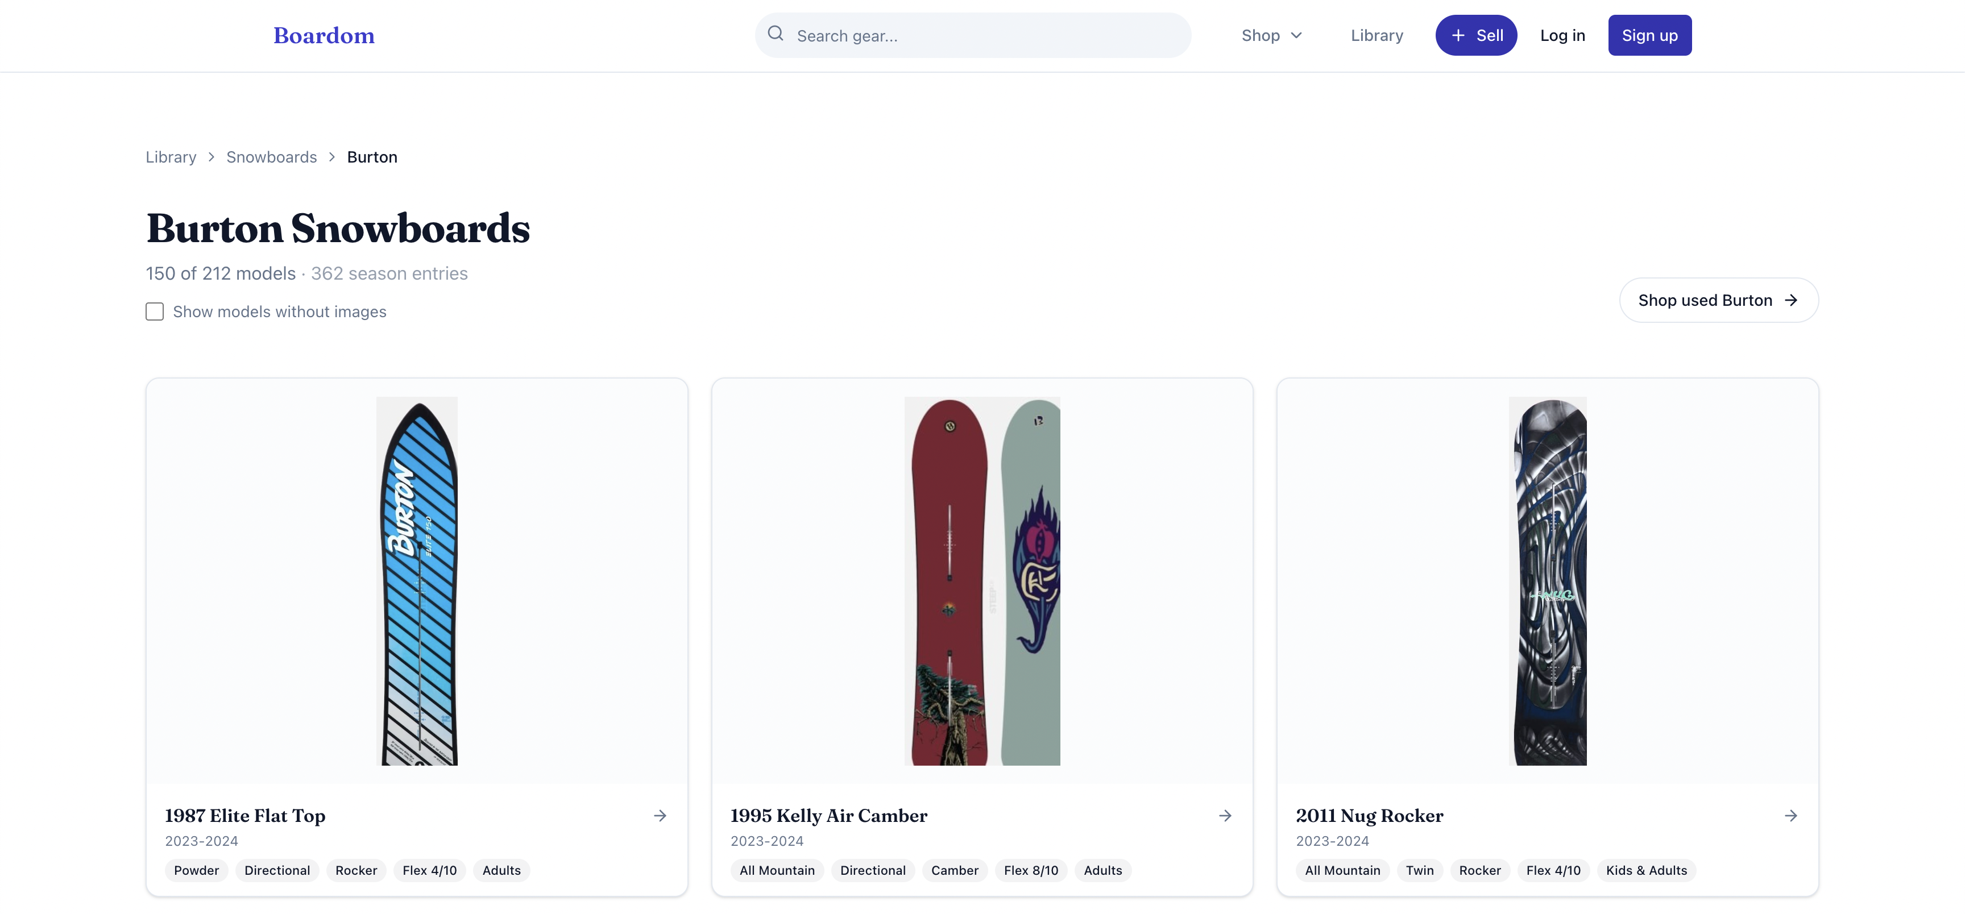Select the Powder tag on the Elite Flat Top
This screenshot has height=914, width=1965.
[196, 870]
